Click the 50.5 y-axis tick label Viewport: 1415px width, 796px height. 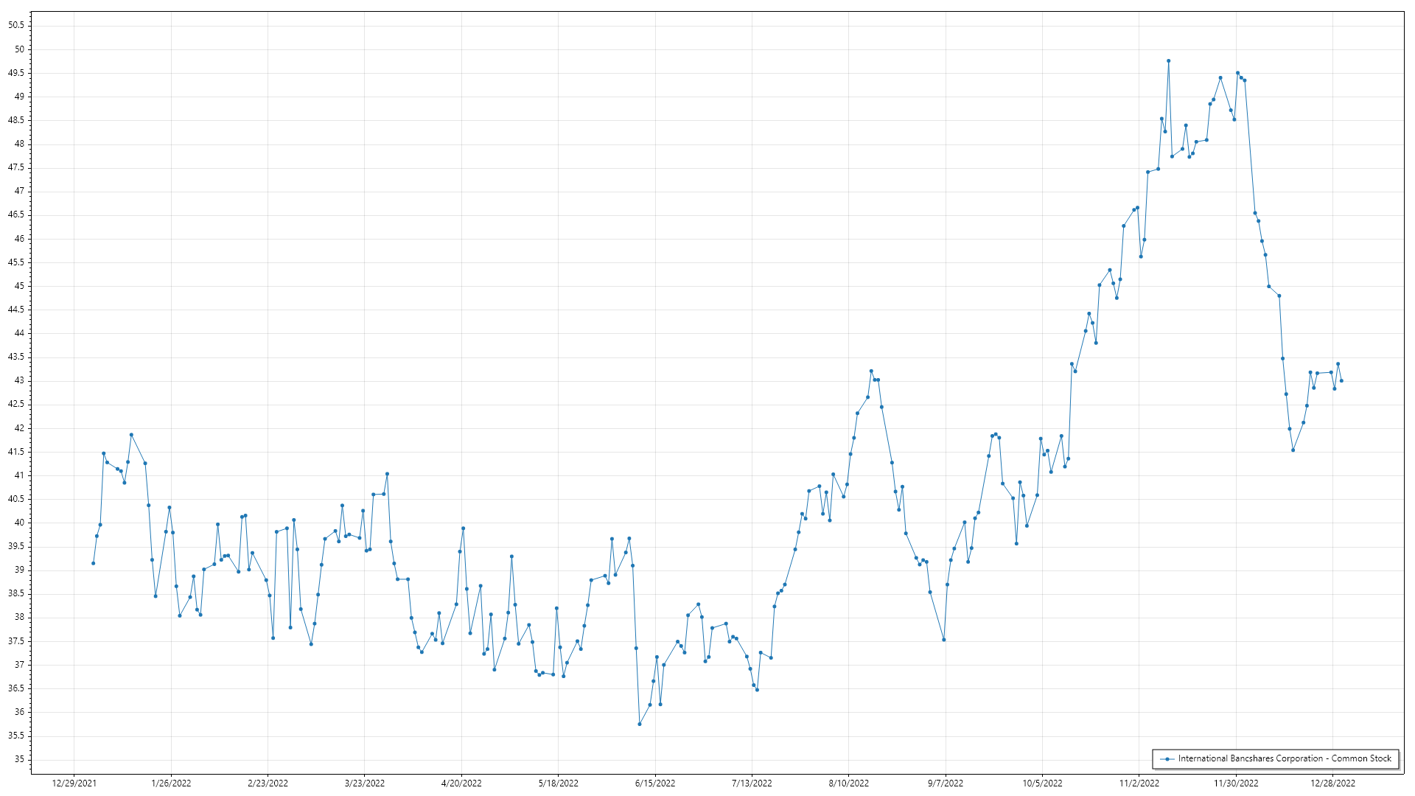(x=16, y=25)
